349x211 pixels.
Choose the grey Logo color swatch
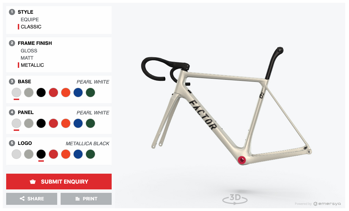(29, 154)
